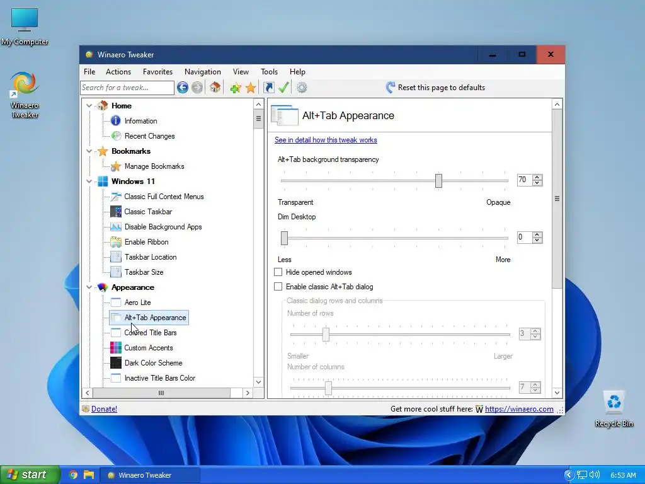Click the Reset page refresh icon
The image size is (645, 484).
tap(390, 87)
